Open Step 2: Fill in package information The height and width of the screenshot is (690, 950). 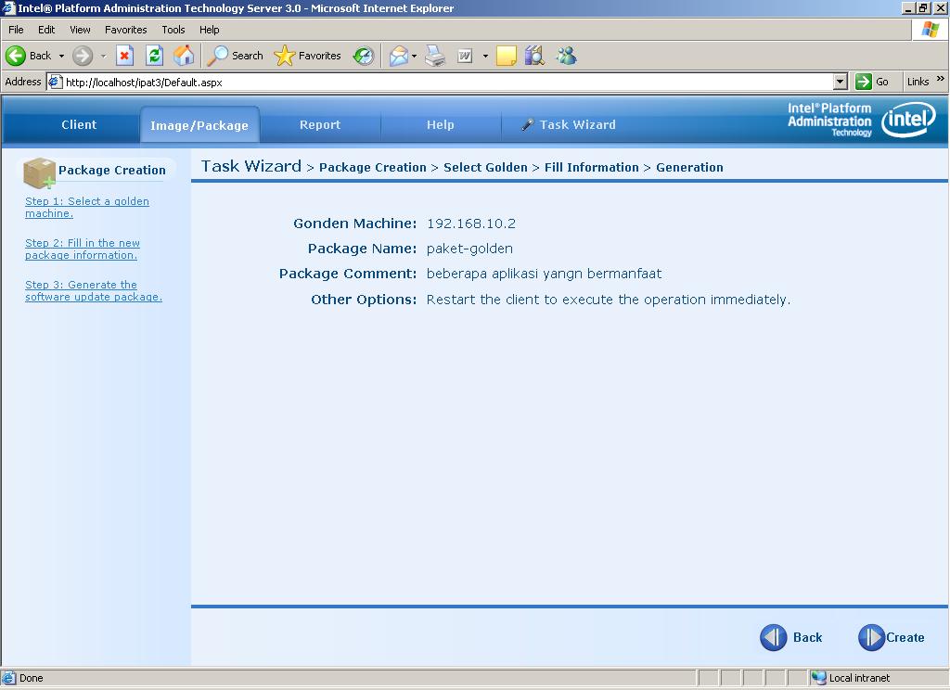[x=83, y=249]
